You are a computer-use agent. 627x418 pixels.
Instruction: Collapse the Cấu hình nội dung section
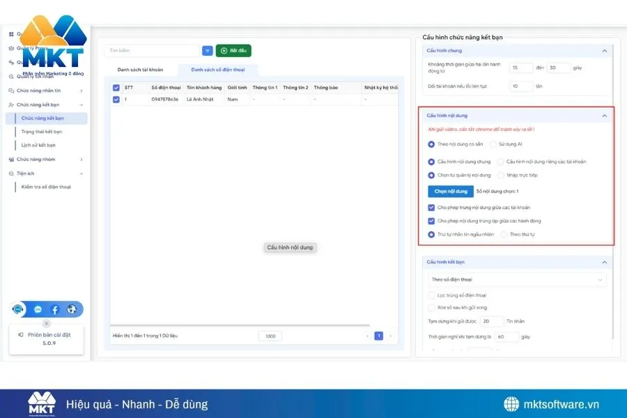[604, 116]
